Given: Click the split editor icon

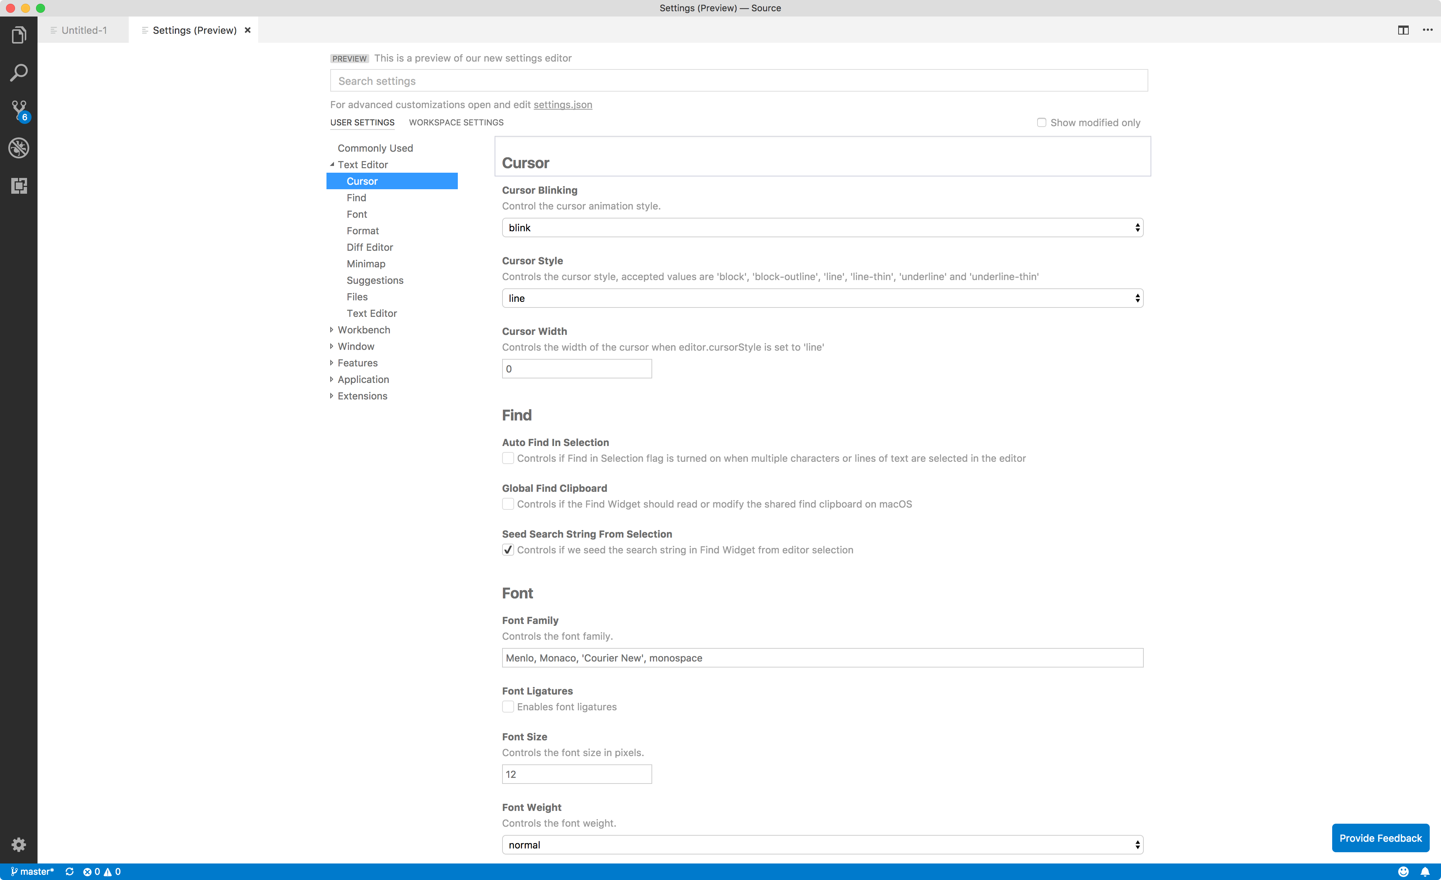Looking at the screenshot, I should [x=1403, y=30].
